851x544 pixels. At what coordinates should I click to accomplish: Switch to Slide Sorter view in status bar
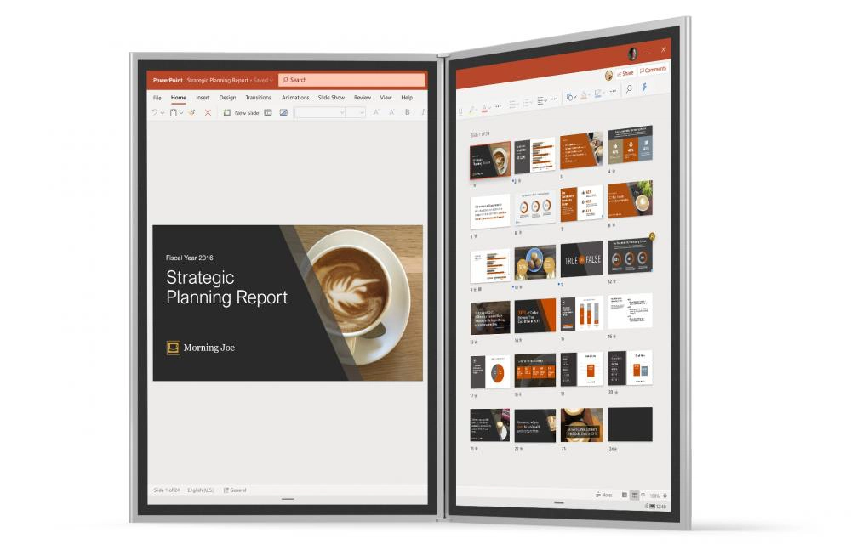(x=635, y=495)
